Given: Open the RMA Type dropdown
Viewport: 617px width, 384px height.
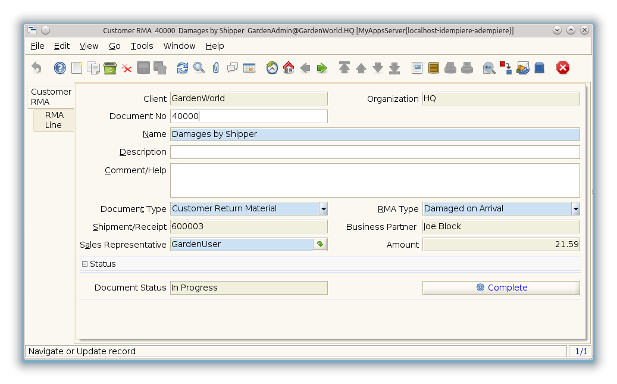Looking at the screenshot, I should [575, 209].
